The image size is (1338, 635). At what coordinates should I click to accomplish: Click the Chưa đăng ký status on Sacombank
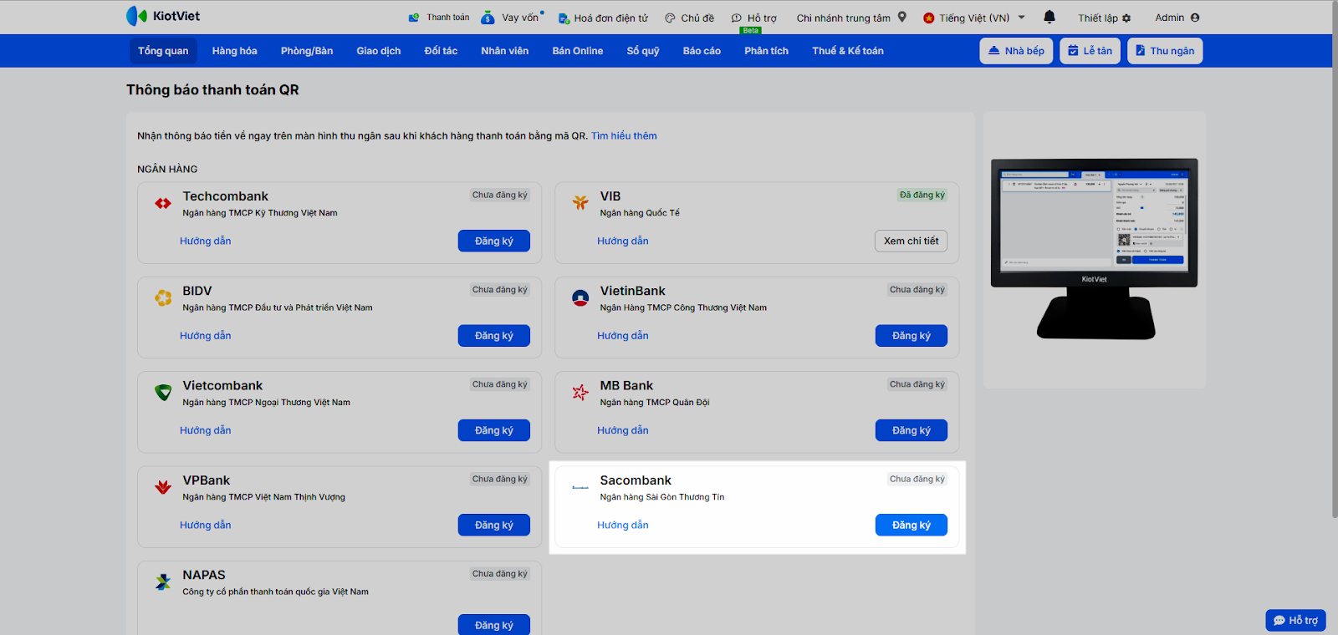click(x=917, y=480)
